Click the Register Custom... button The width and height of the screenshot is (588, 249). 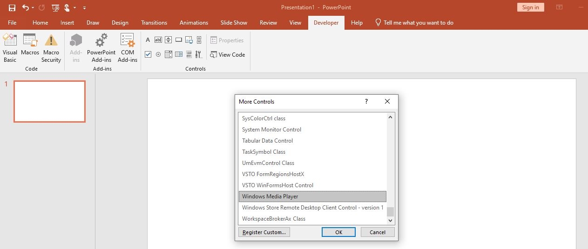click(x=264, y=232)
